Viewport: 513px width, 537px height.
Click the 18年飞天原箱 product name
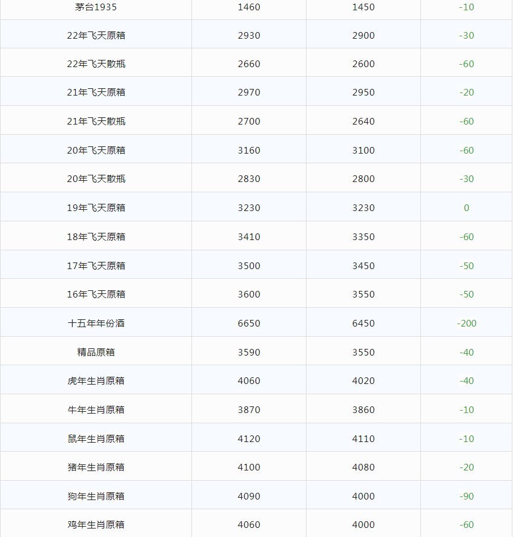click(x=96, y=237)
